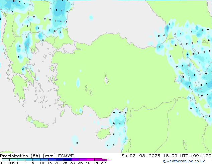The width and height of the screenshot is (212, 164).
Task: Click the legend scale value "0.5"
Action: point(11,163)
